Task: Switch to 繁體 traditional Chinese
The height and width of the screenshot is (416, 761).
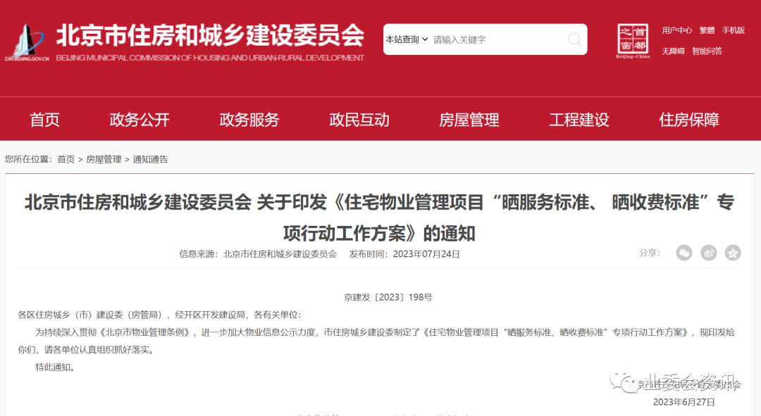Action: pyautogui.click(x=707, y=30)
